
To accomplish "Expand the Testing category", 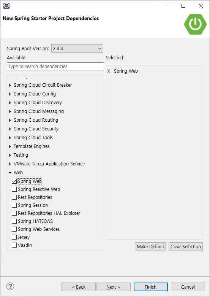I will [x=10, y=155].
